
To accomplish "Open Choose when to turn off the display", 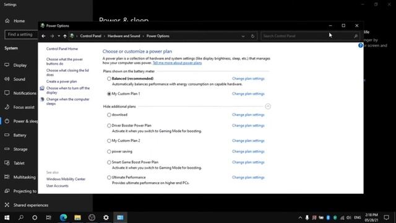I will (68, 90).
